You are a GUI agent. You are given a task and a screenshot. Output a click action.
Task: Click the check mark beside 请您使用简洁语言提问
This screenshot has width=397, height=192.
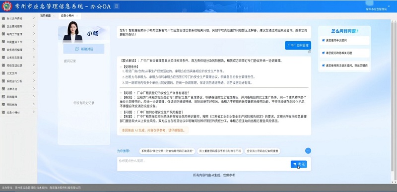(x=324, y=65)
